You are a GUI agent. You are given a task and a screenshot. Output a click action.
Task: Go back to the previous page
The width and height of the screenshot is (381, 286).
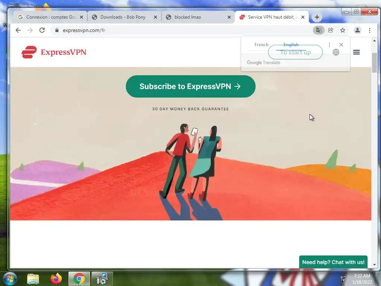(x=18, y=30)
